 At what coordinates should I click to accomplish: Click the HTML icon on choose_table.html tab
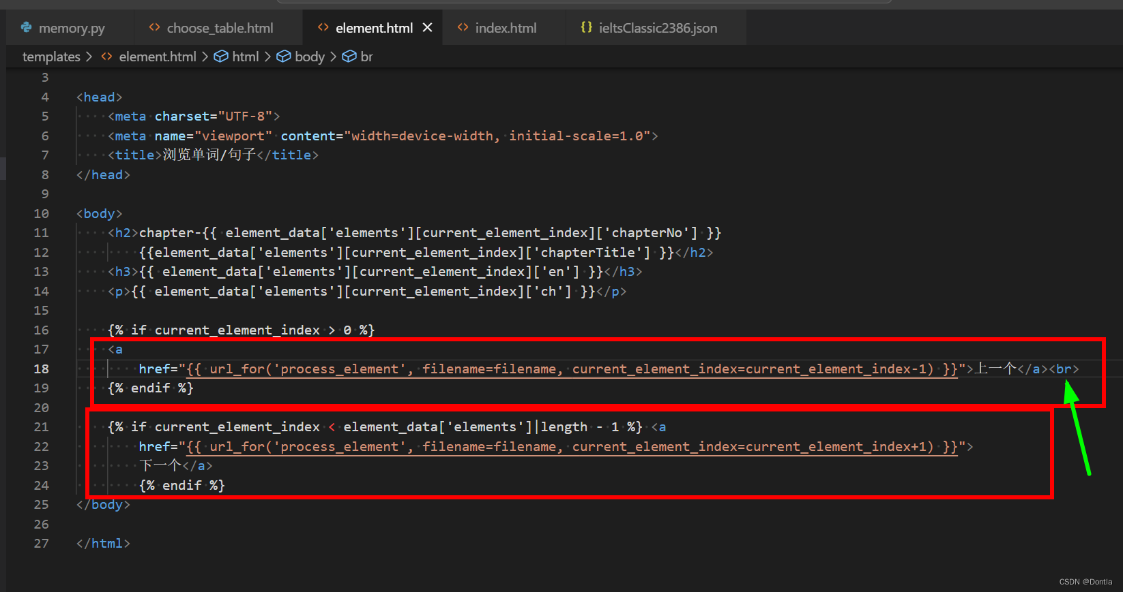pos(154,27)
